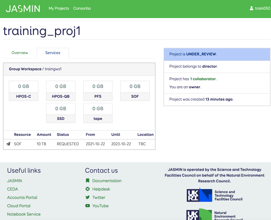This screenshot has height=220, width=271.
Task: Switch to the Overview tab
Action: [x=20, y=53]
